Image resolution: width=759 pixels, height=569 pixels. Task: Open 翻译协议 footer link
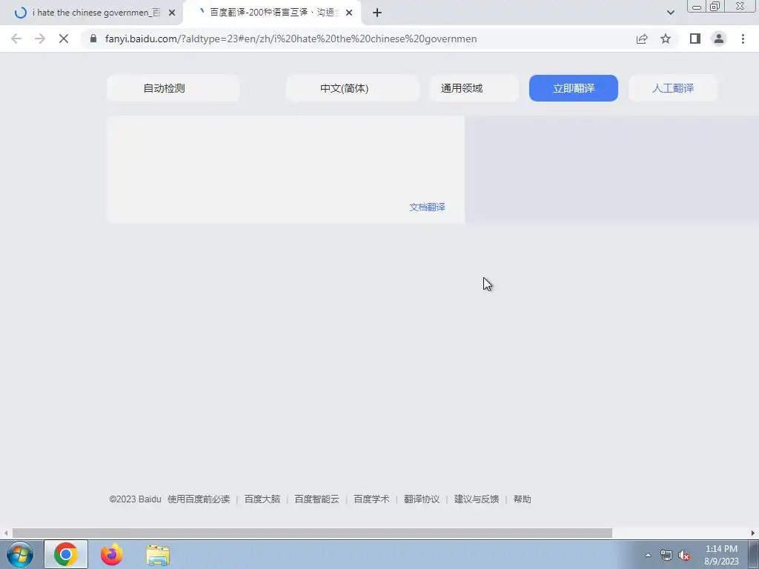click(422, 499)
